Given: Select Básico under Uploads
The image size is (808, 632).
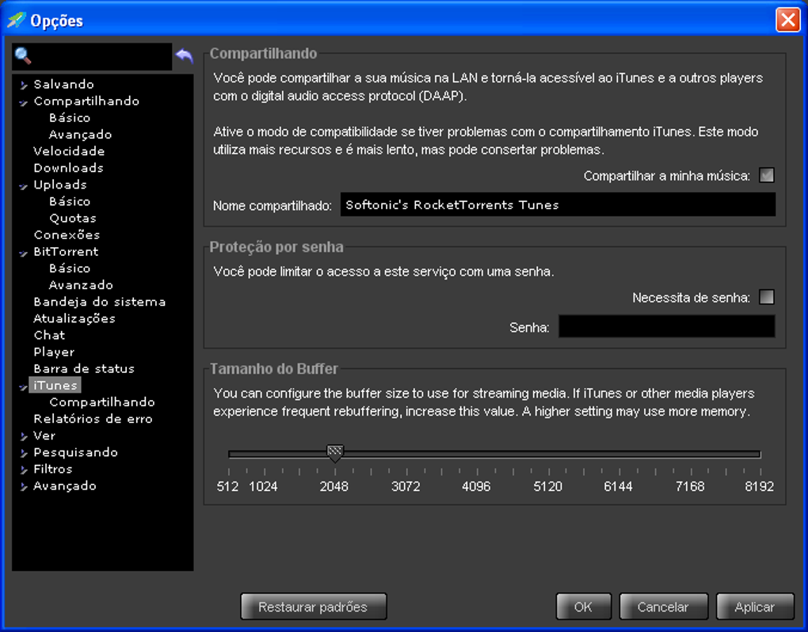Looking at the screenshot, I should pos(70,201).
